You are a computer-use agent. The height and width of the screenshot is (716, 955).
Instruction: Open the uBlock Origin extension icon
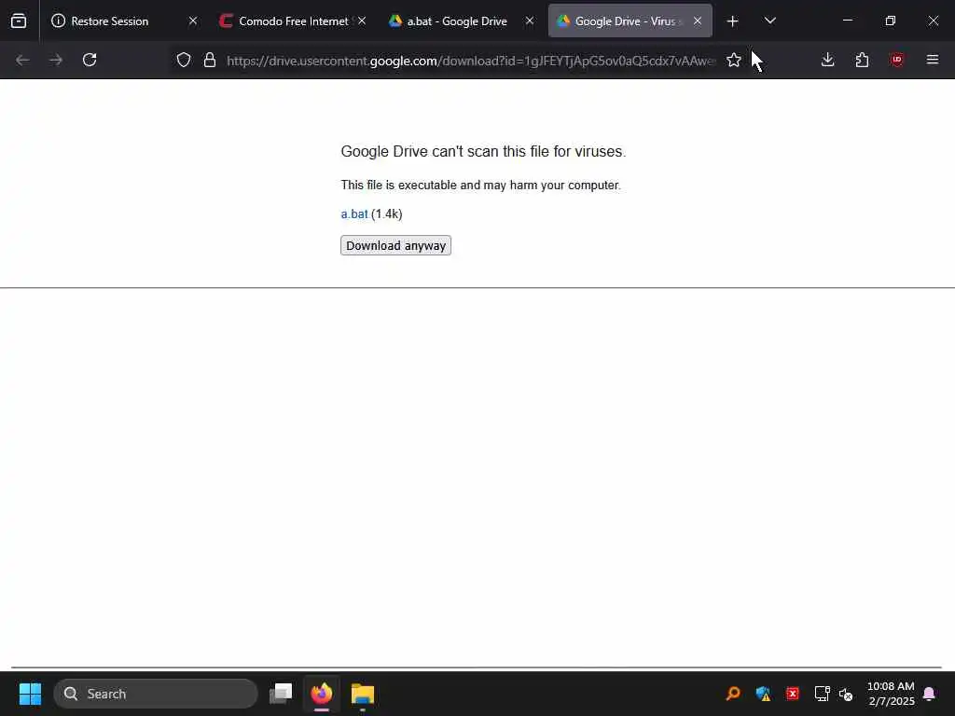pos(896,60)
